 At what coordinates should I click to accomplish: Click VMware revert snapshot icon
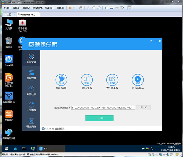pos(94,8)
